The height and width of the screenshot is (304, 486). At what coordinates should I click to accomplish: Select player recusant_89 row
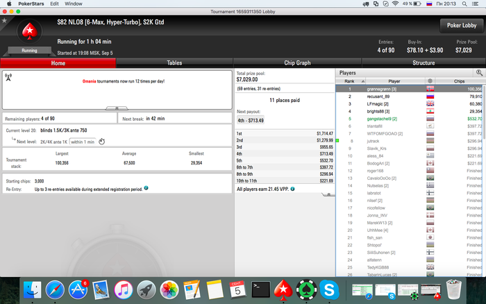coord(409,96)
